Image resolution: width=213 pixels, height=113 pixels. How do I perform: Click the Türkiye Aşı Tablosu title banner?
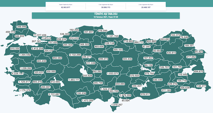106,15
